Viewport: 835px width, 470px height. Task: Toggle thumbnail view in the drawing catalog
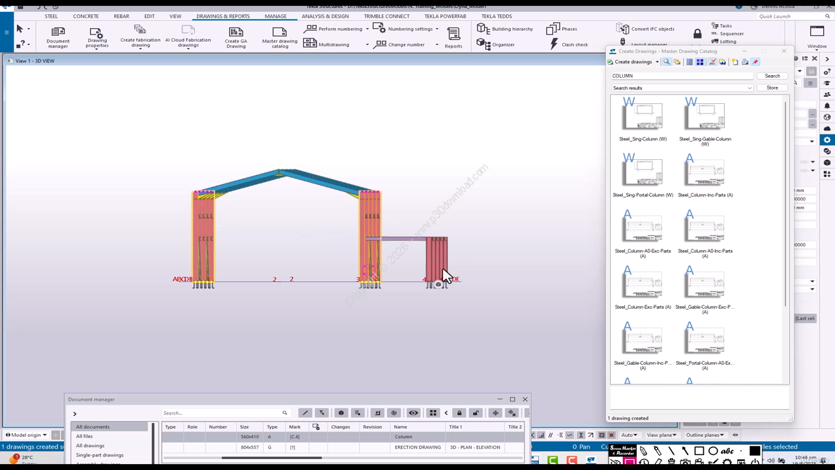point(700,62)
